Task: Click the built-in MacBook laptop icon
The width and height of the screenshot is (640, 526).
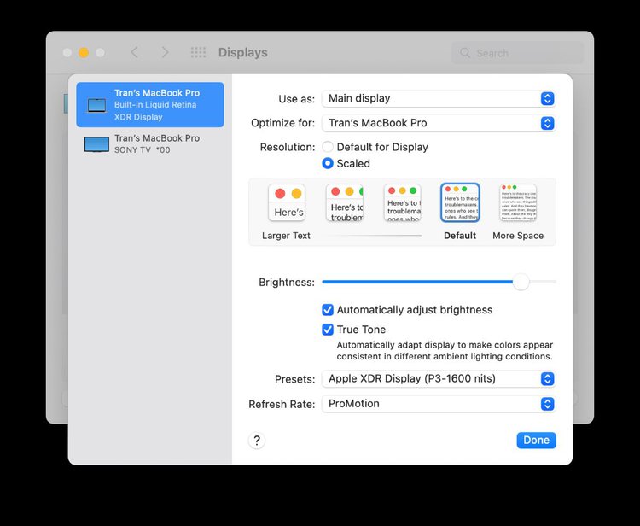Action: tap(96, 105)
